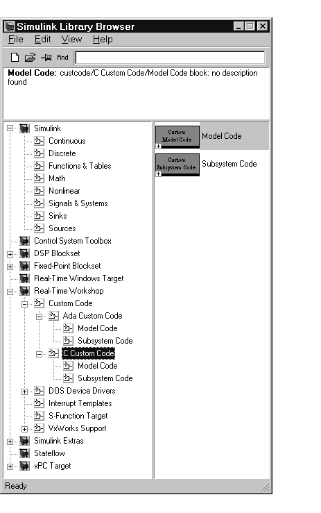This screenshot has width=321, height=513.
Task: Collapse the Simulink tree node
Action: (10, 128)
